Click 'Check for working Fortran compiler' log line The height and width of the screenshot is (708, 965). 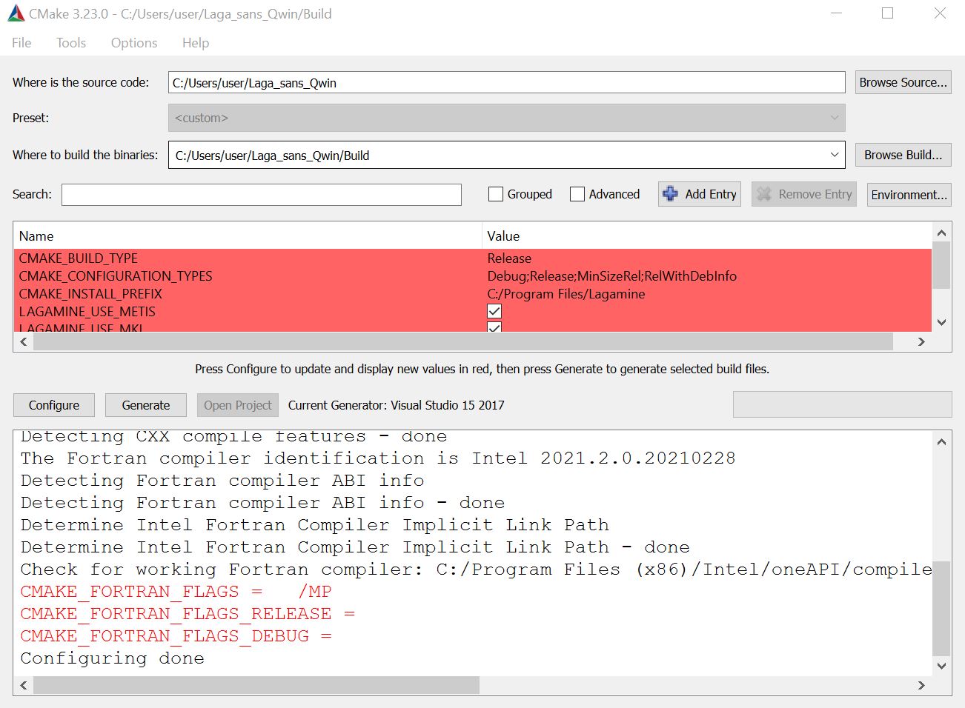pyautogui.click(x=476, y=569)
